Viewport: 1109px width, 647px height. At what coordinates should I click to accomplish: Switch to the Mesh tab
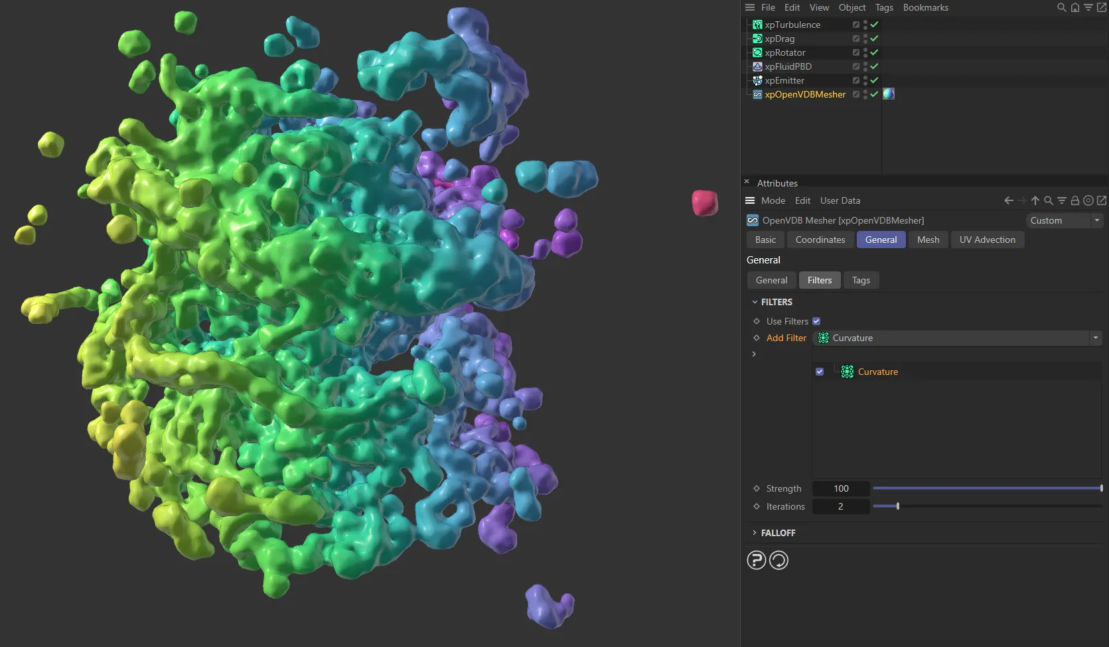928,240
